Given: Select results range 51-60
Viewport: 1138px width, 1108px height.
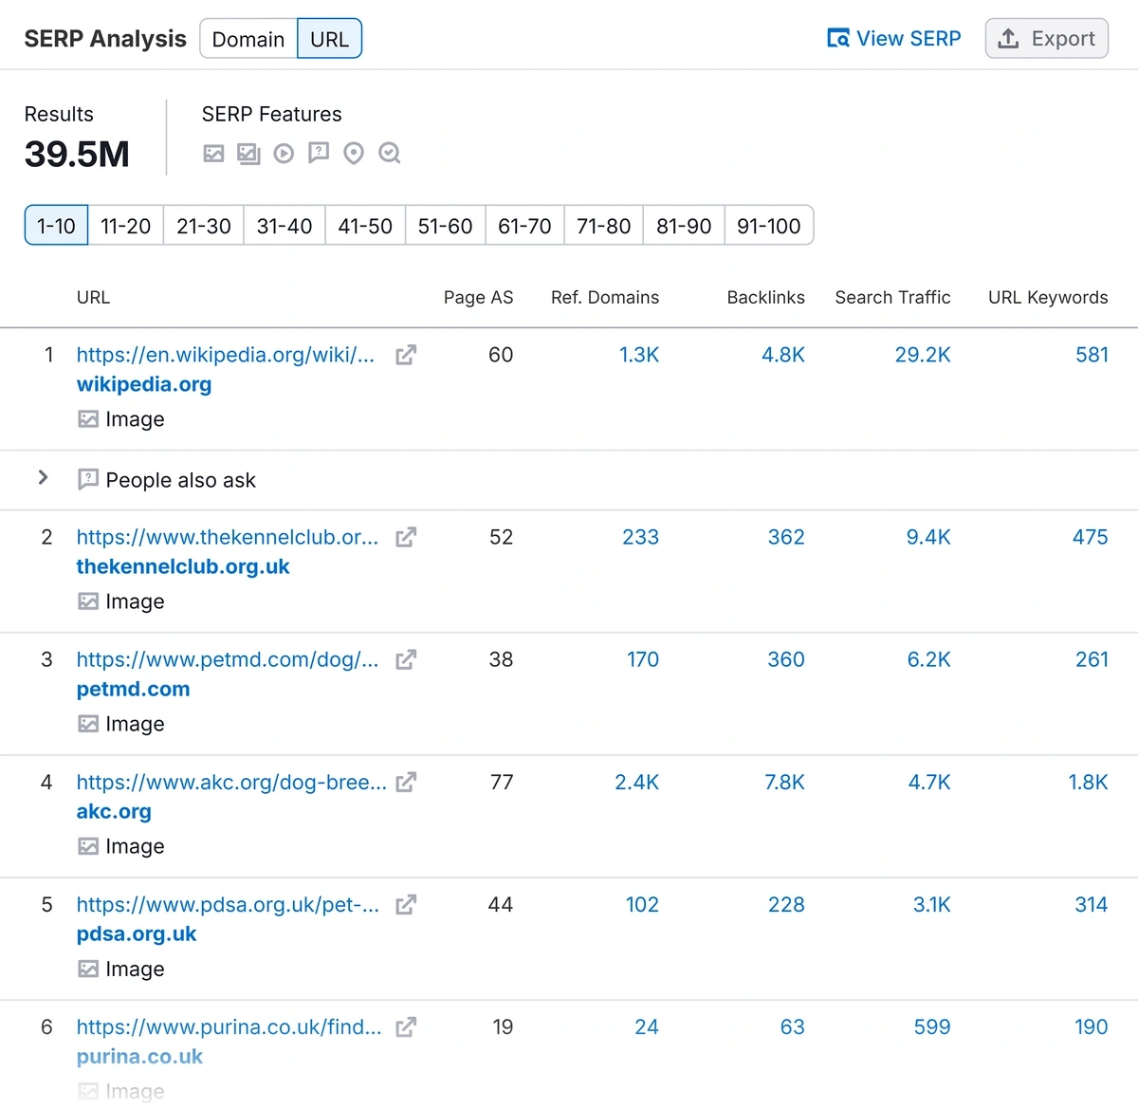Looking at the screenshot, I should click(x=445, y=226).
